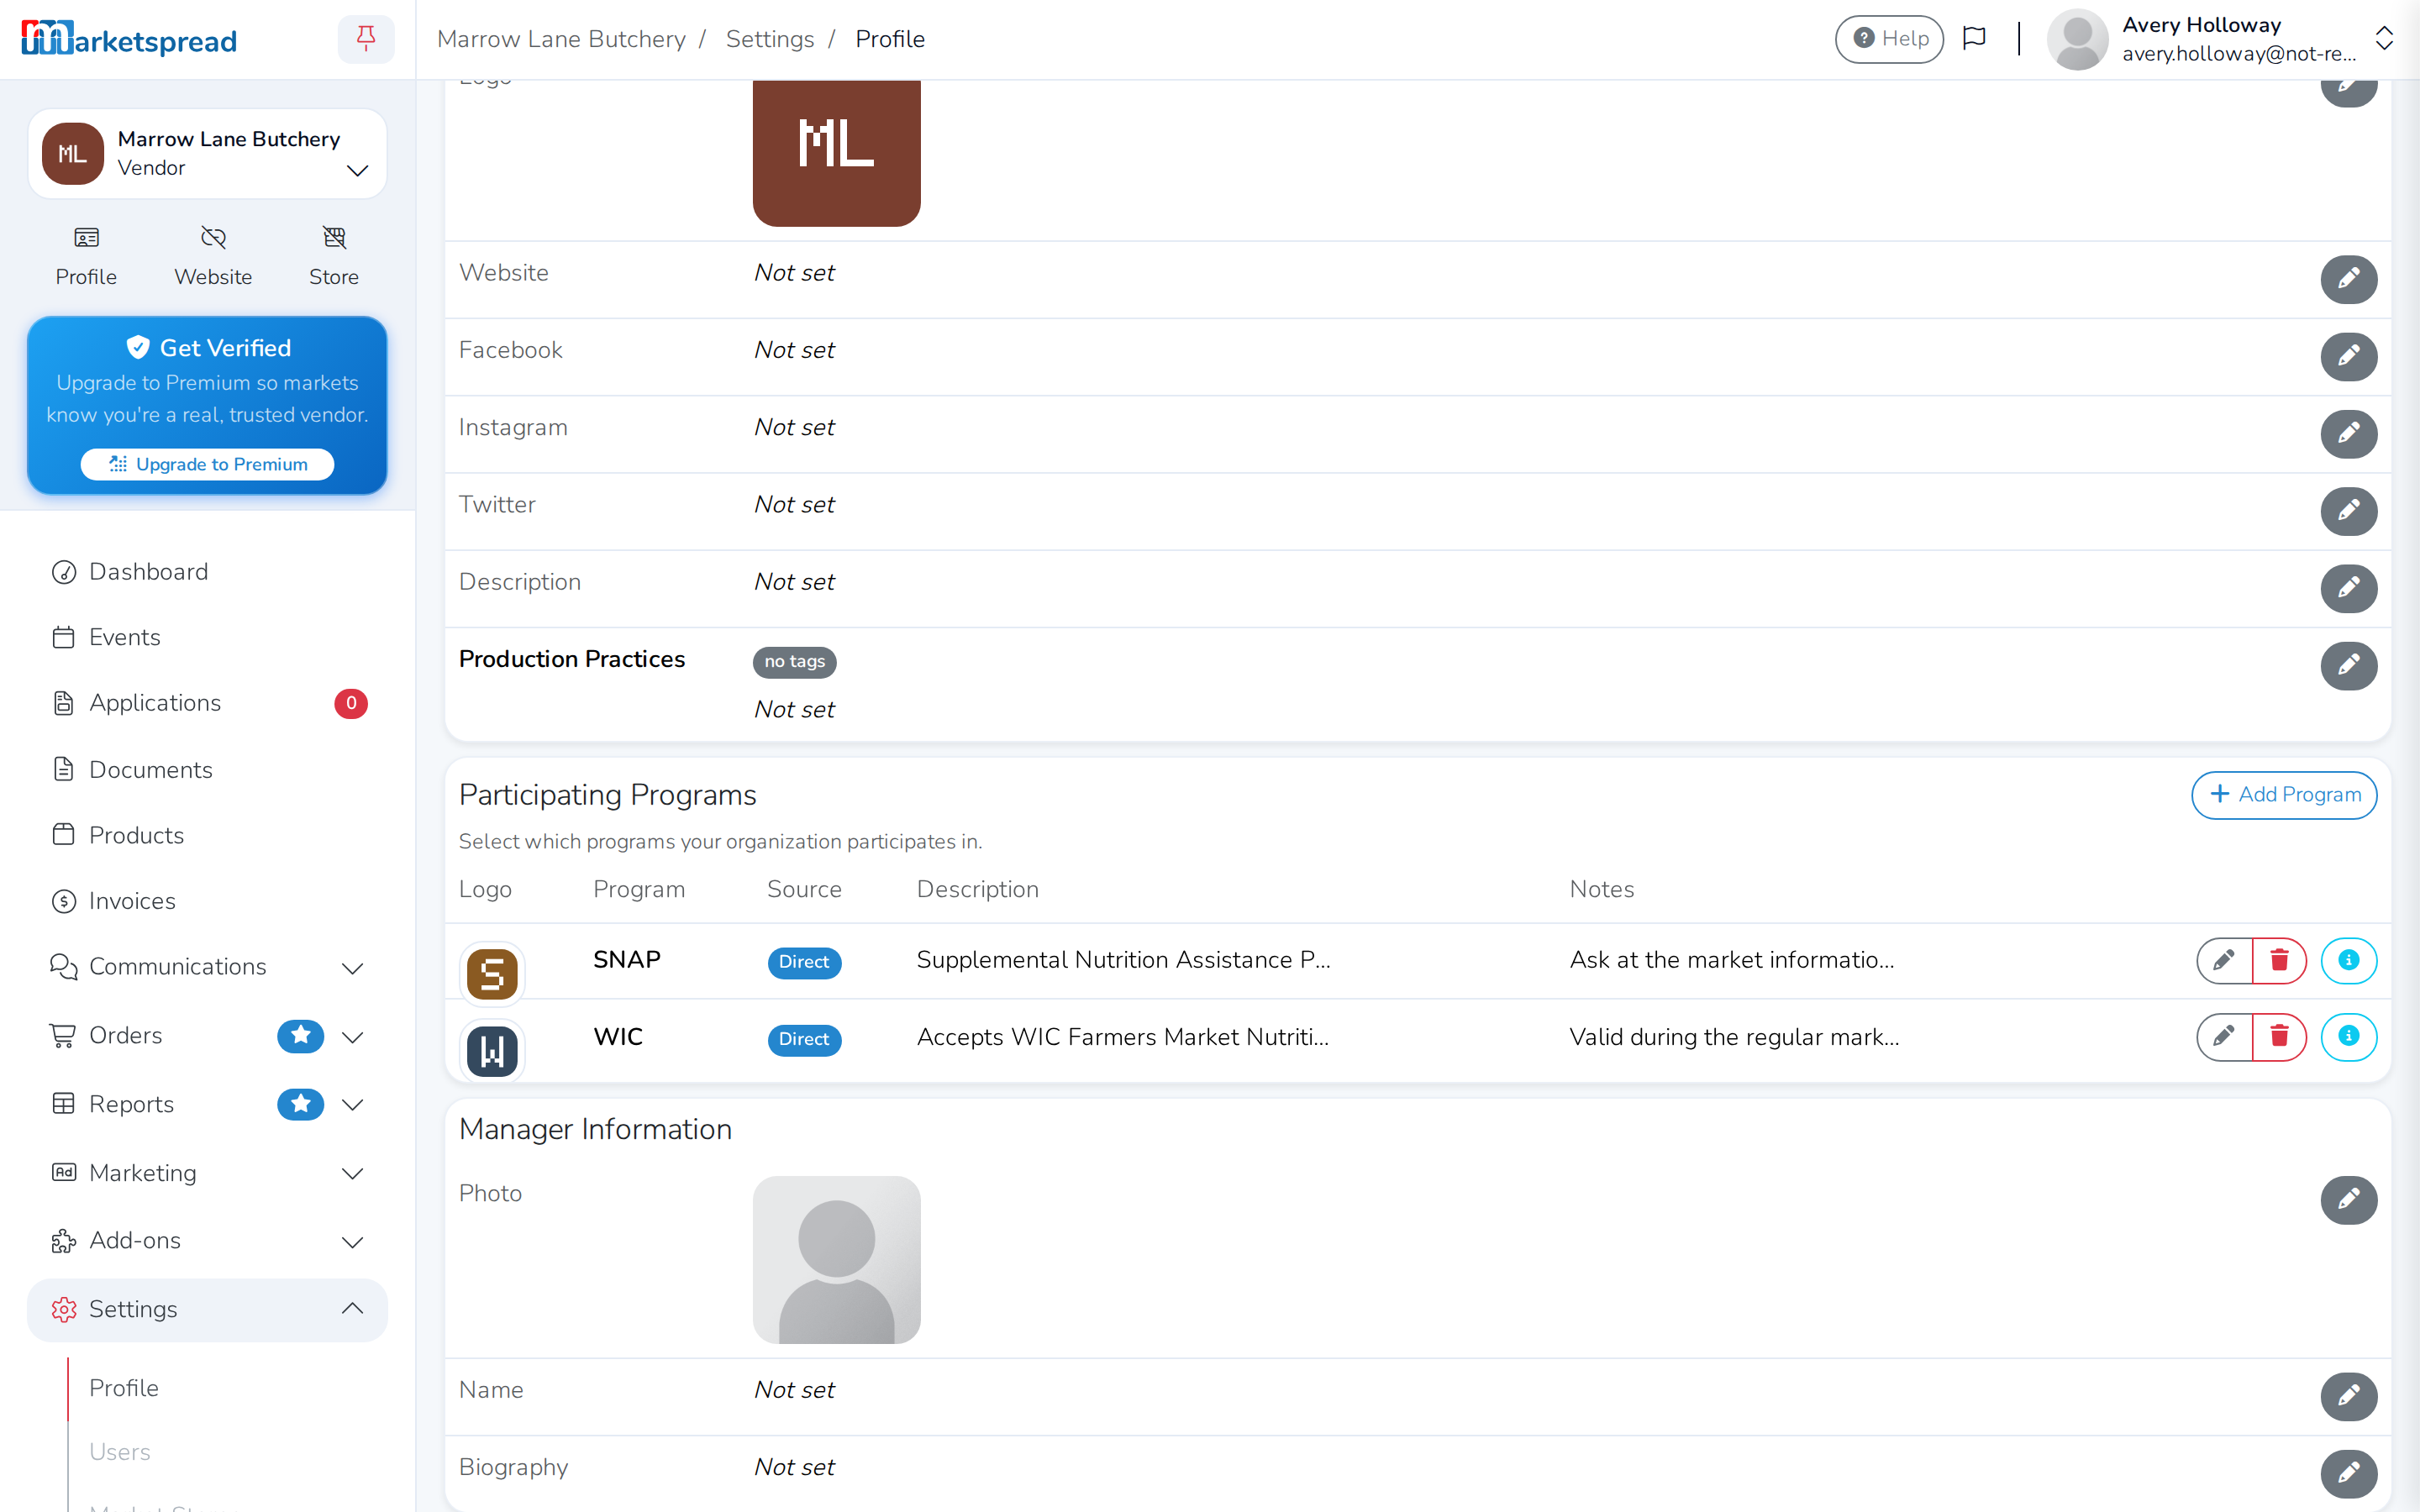This screenshot has width=2420, height=1512.
Task: Open the Help button
Action: click(x=1889, y=39)
